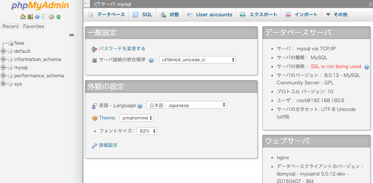The width and height of the screenshot is (373, 183).
Task: Expand the information_schema tree node
Action: (x=3, y=59)
